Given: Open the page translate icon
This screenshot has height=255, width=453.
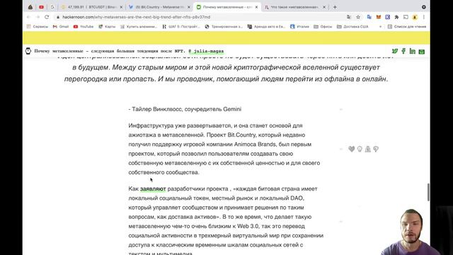Looking at the screenshot, I should tap(349, 17).
